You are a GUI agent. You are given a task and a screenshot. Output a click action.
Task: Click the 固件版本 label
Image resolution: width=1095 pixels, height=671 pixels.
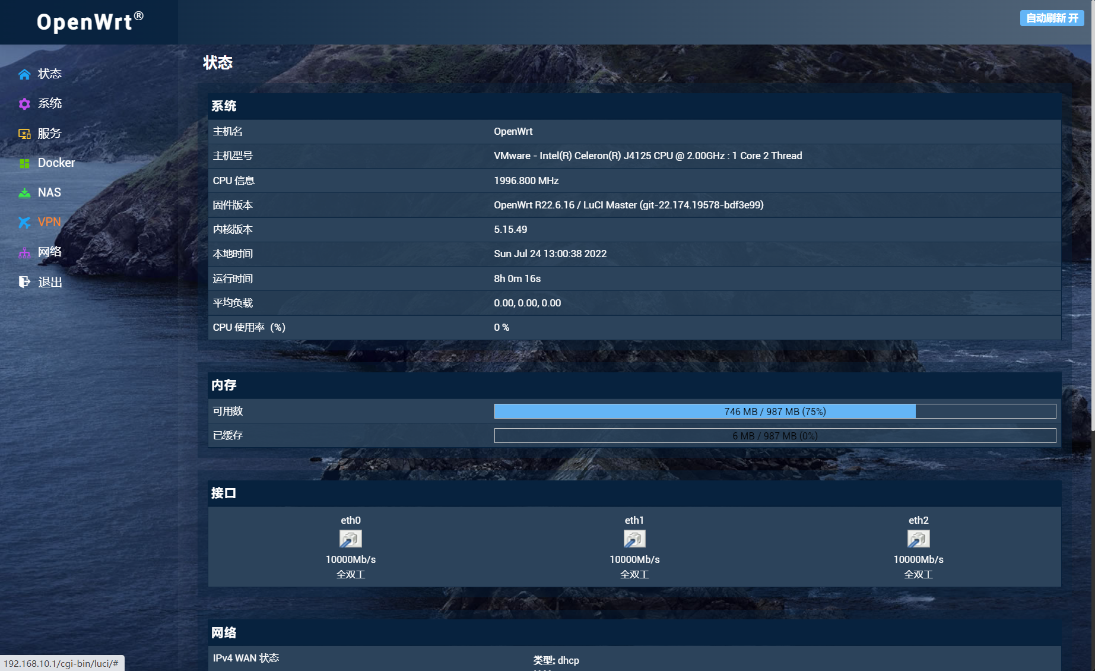click(x=233, y=205)
